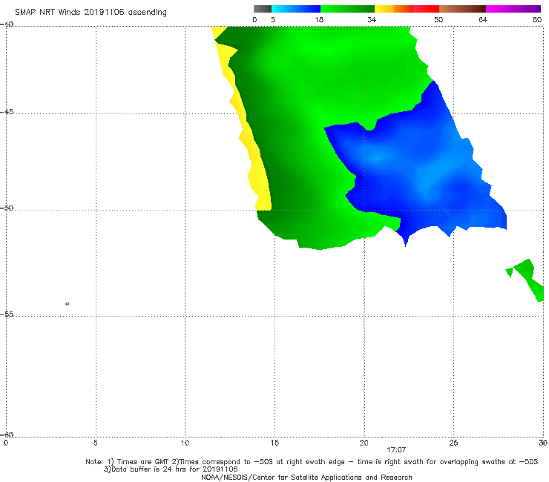Click the gray segment of the color bar
The image size is (549, 482).
point(263,9)
